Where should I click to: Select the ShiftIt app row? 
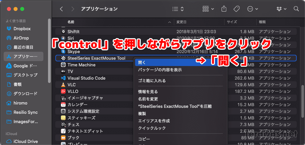pyautogui.click(x=176, y=32)
